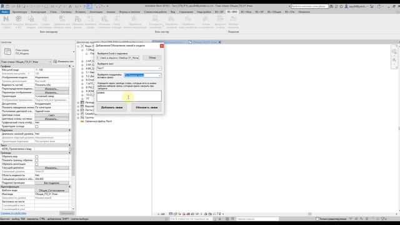Close the Общая_ПЭ_01 Этаж view tab
Viewport: 400px width, 225px height.
coord(219,42)
